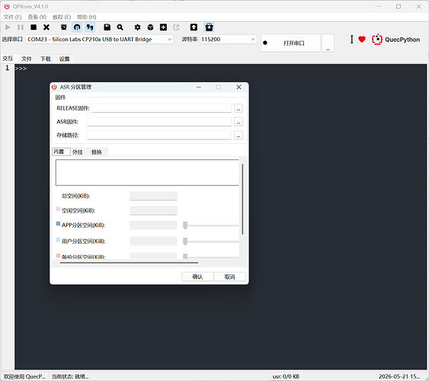Click the magnifier search icon
Screen dimensions: 429x381
pyautogui.click(x=120, y=27)
